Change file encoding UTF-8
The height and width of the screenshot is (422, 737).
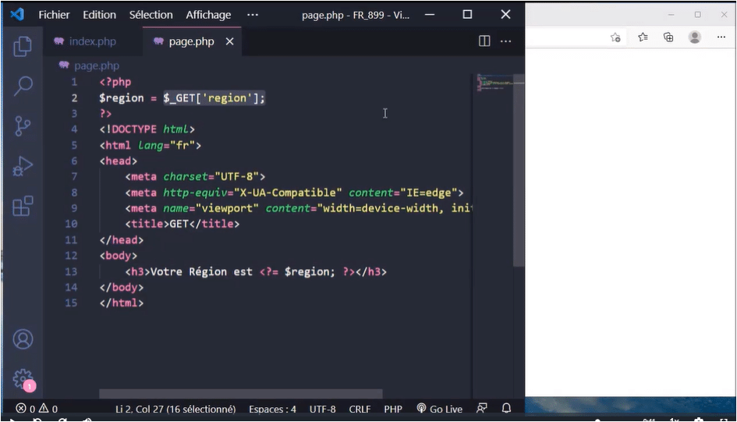coord(322,409)
